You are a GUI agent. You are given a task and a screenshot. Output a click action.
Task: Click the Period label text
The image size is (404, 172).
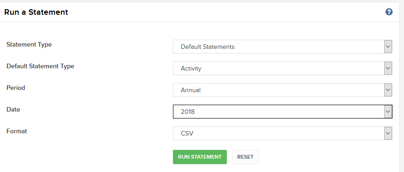(16, 88)
